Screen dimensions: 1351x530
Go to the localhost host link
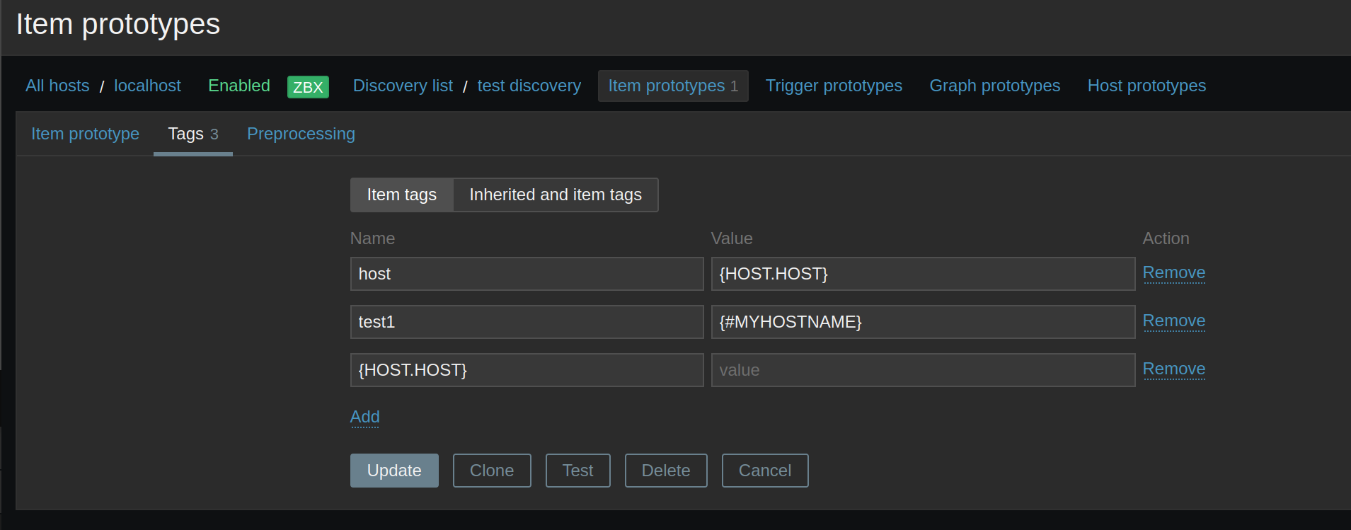tap(147, 86)
